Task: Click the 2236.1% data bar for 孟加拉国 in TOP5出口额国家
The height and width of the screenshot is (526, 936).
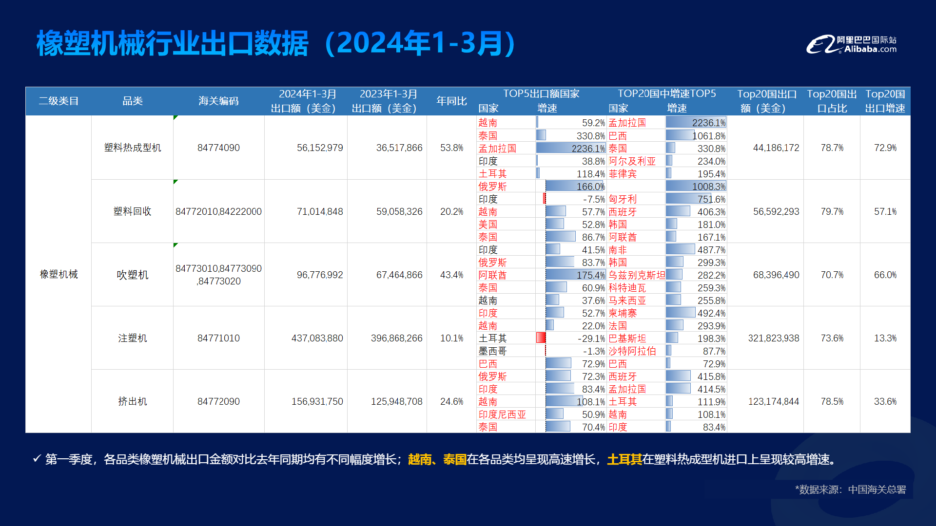Action: pos(570,148)
